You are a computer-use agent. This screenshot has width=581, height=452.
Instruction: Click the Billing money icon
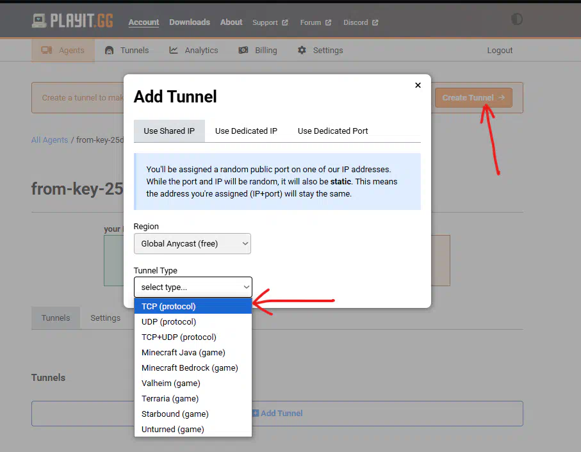(x=243, y=50)
